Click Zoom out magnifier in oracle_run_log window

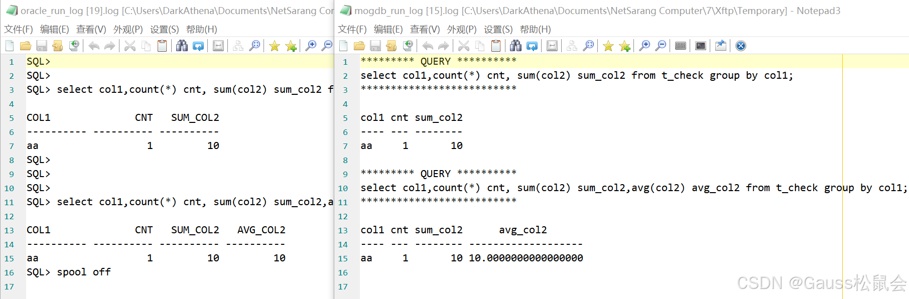[327, 46]
